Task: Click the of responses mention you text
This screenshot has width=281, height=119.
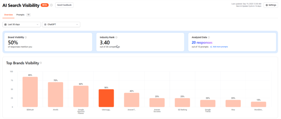Action: [x=20, y=47]
